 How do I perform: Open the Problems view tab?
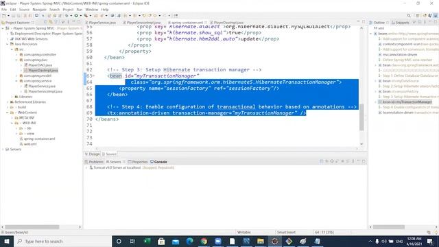click(x=94, y=162)
